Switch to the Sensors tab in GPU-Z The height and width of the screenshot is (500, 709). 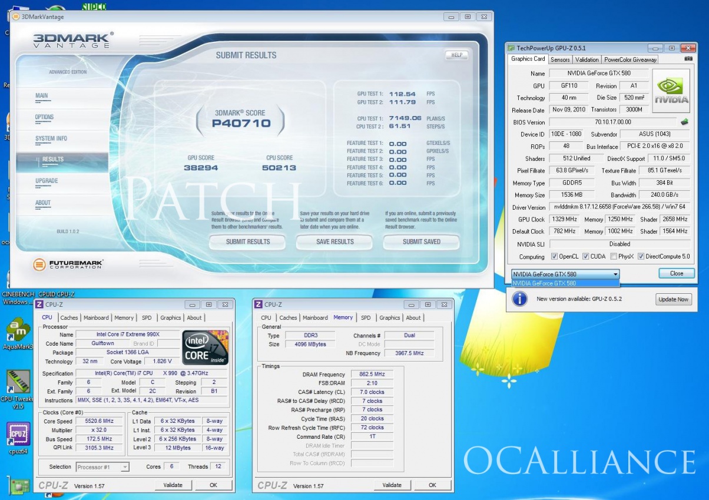coord(560,59)
